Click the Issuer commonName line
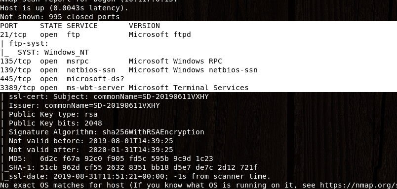 (x=80, y=105)
